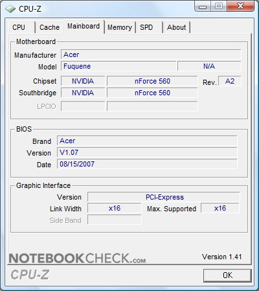Click the empty Side Band field
Screen dimensions: 259x291
click(115, 220)
